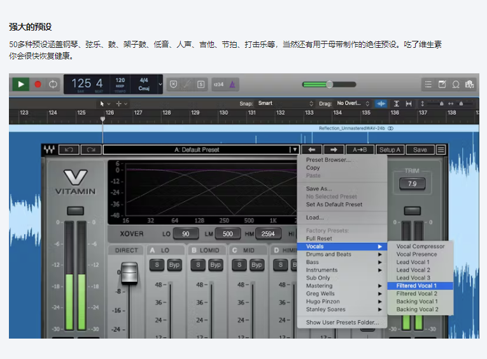Bypass the C MID band
This screenshot has width=487, height=359.
click(x=257, y=265)
